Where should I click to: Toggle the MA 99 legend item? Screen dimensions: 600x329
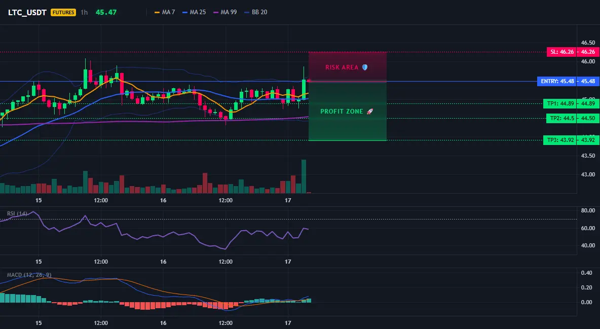[x=225, y=12]
